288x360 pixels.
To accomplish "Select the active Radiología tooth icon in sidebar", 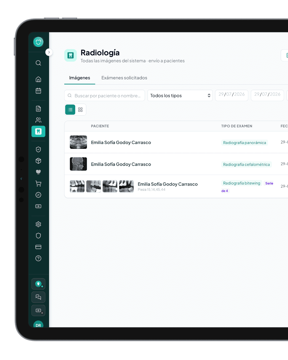I will [38, 131].
